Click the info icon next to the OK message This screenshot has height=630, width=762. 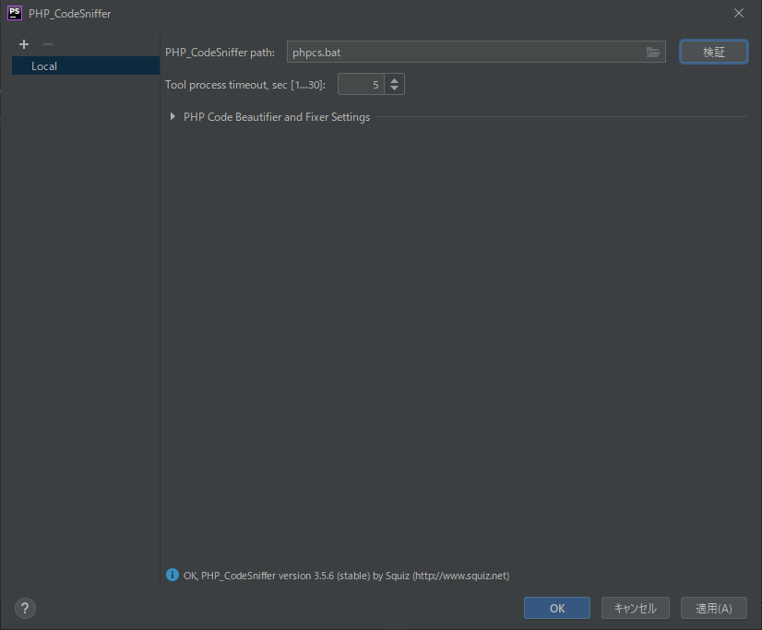(x=172, y=575)
